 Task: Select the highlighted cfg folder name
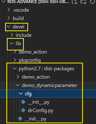click(x=28, y=94)
